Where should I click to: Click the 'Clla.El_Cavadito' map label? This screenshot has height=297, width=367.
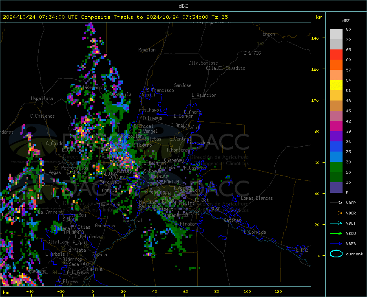226,68
